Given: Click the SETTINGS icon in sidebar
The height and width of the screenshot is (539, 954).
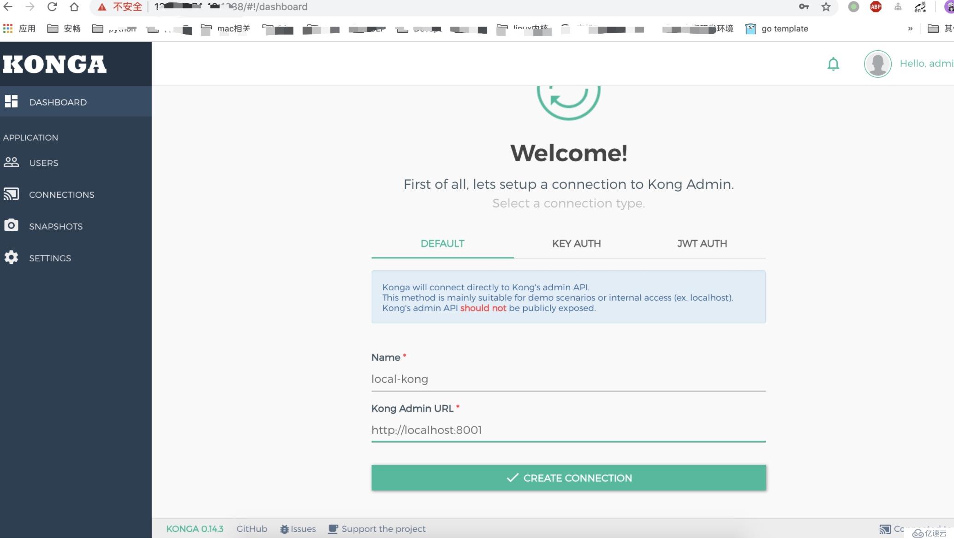Looking at the screenshot, I should (11, 257).
